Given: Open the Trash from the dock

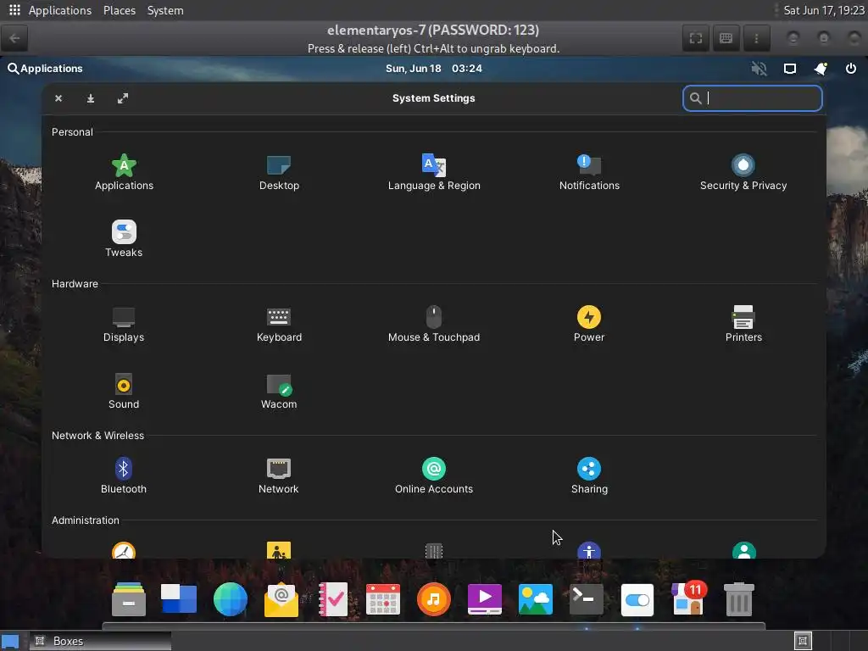Looking at the screenshot, I should click(x=739, y=599).
